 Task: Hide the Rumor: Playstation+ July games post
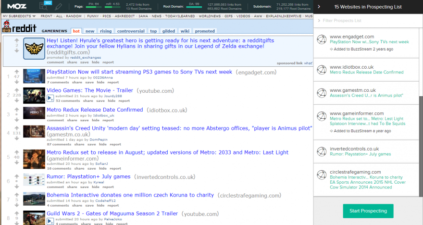click(x=96, y=187)
